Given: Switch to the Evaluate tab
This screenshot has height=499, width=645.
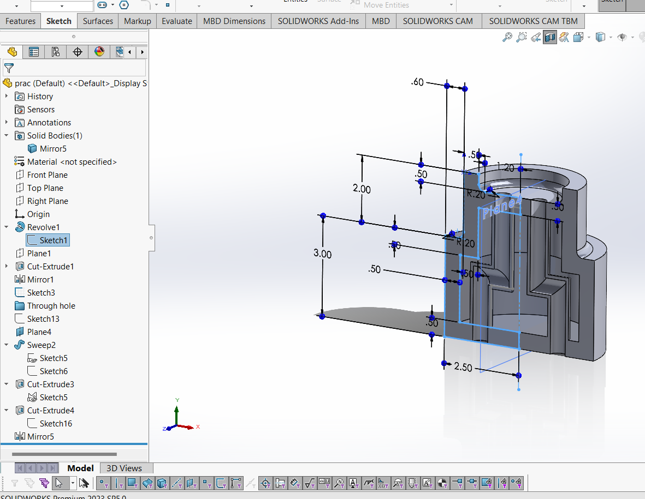Looking at the screenshot, I should (177, 21).
